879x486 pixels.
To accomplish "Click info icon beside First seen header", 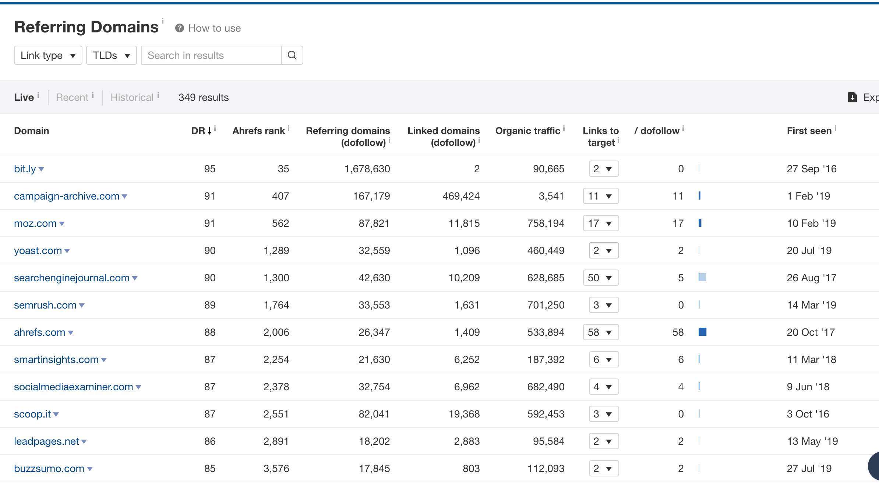I will click(836, 128).
